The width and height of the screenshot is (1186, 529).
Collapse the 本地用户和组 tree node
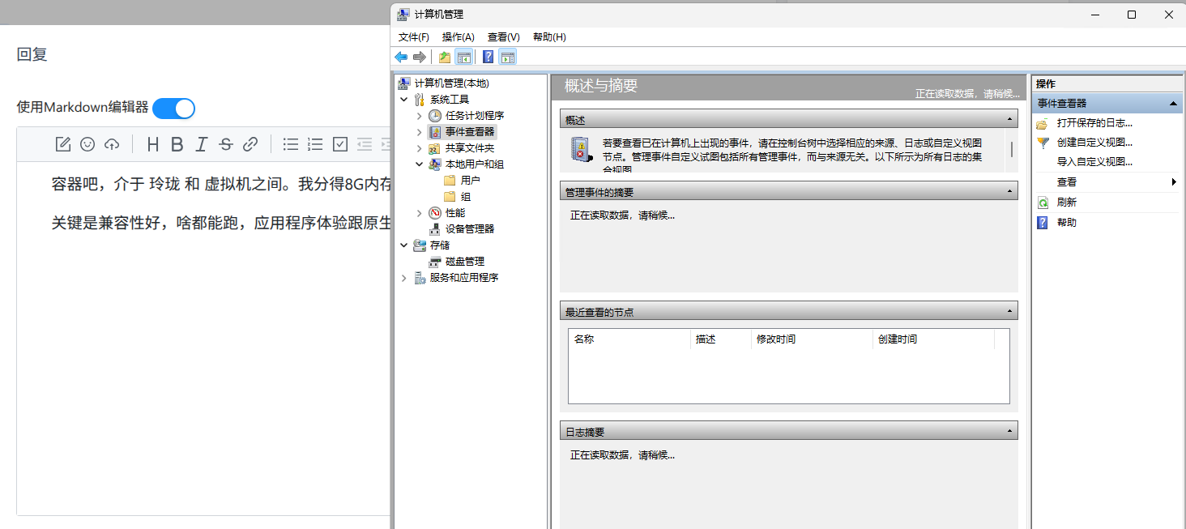[x=419, y=164]
